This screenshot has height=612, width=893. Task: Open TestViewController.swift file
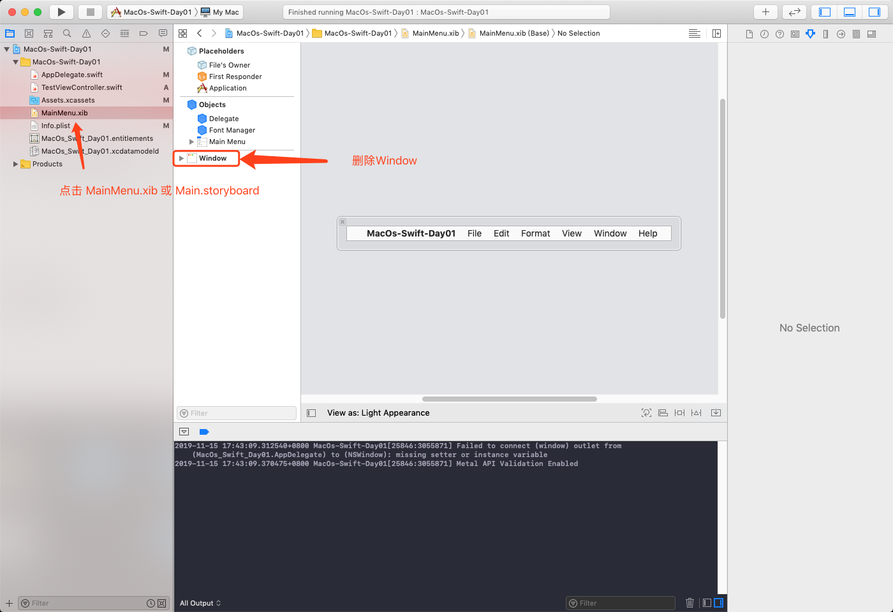pos(82,87)
